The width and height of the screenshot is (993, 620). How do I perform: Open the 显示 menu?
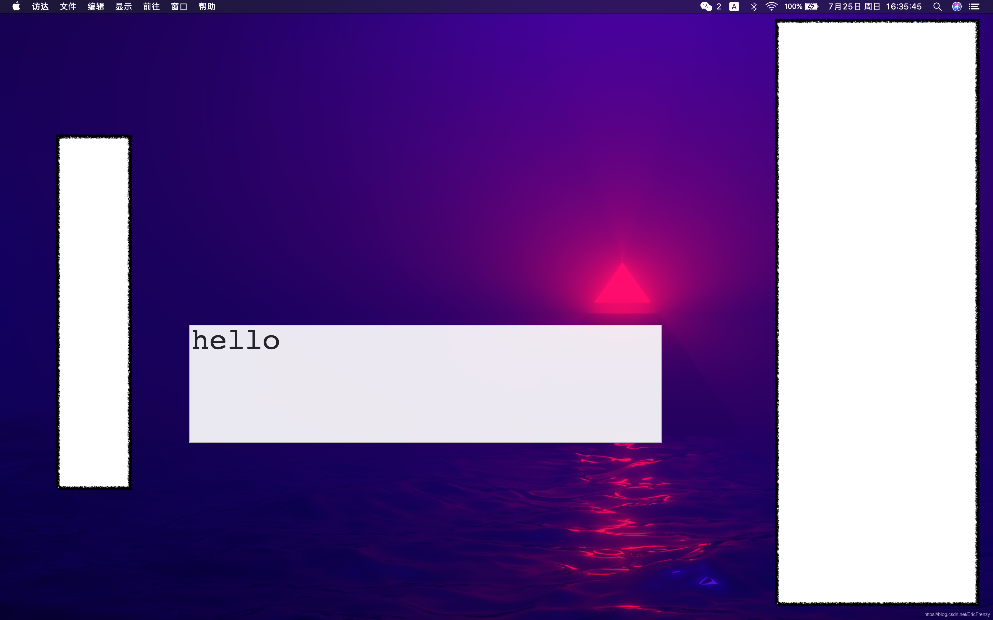(124, 6)
